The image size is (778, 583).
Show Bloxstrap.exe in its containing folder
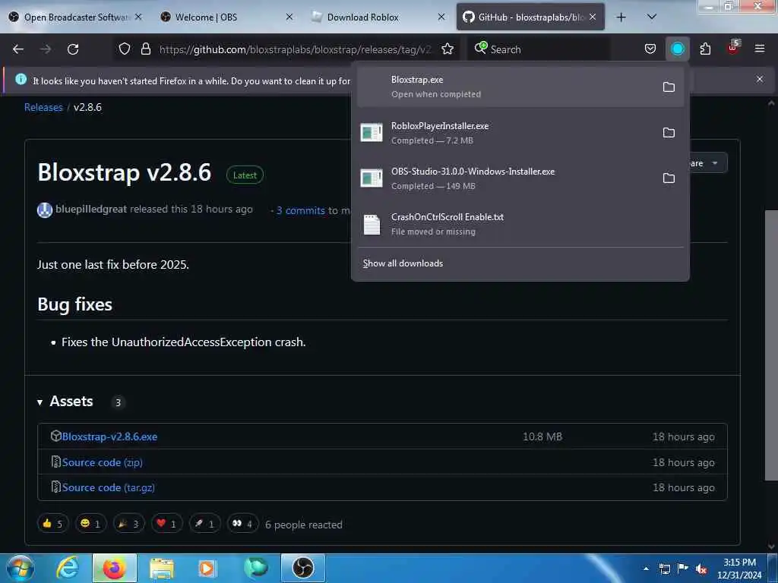669,87
